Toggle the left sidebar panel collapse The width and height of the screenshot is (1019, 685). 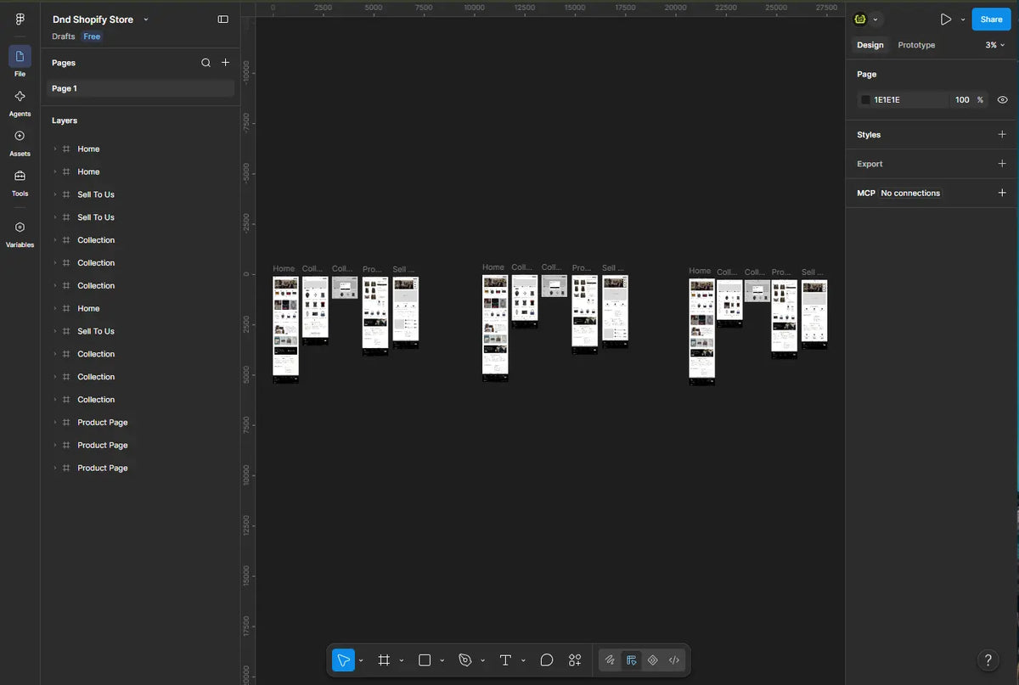coord(223,19)
